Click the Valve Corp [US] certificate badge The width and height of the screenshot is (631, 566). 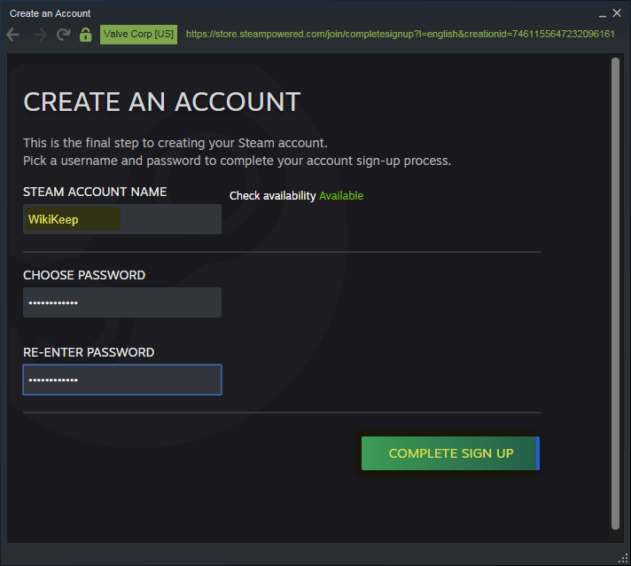tap(138, 35)
